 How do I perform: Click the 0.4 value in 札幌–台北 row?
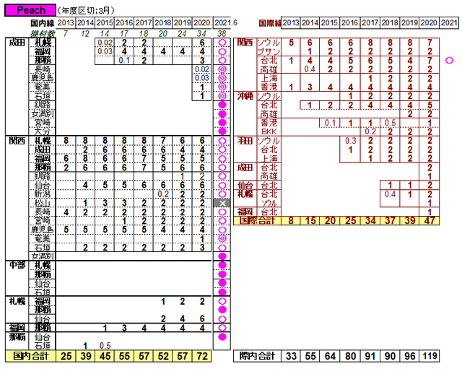(390, 194)
